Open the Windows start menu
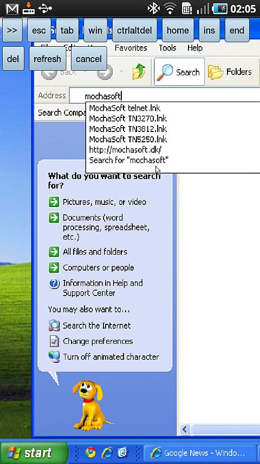This screenshot has height=464, width=260. (x=34, y=453)
